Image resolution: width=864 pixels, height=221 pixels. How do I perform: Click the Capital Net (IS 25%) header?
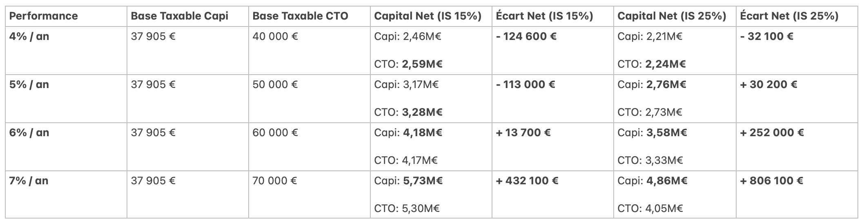coord(672,16)
